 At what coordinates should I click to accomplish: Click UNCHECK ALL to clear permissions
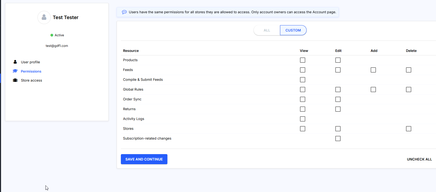click(419, 159)
